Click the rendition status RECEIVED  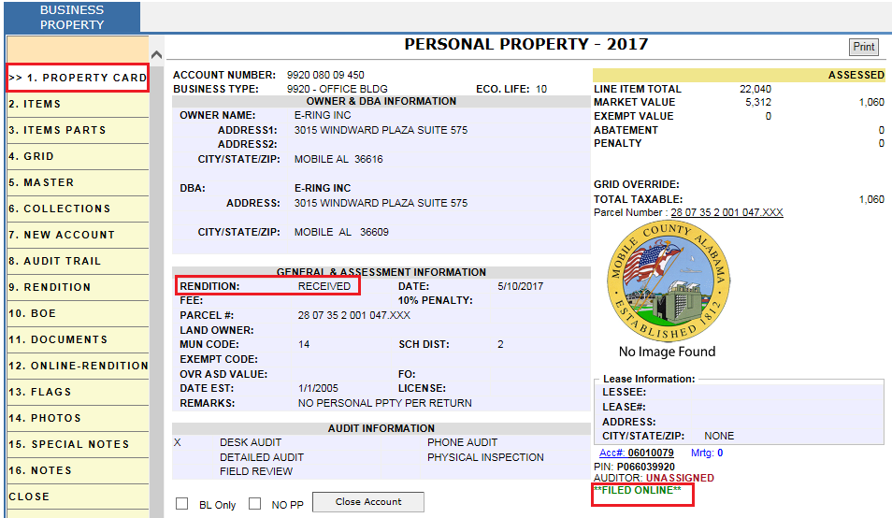point(324,286)
